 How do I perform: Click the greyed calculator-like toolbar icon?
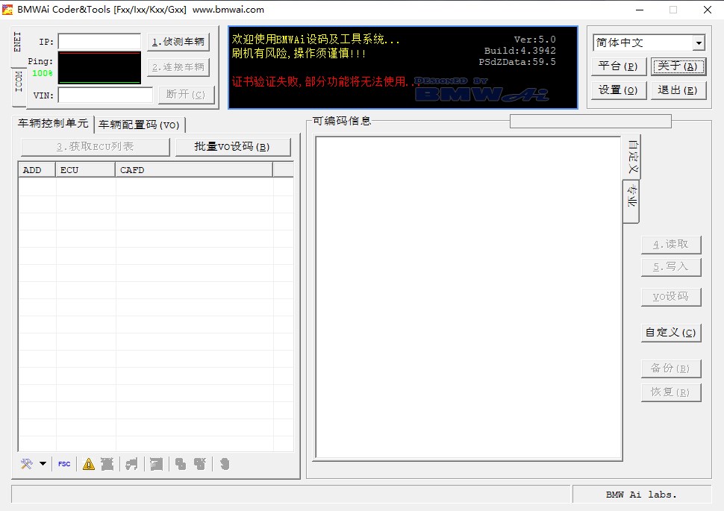[156, 464]
